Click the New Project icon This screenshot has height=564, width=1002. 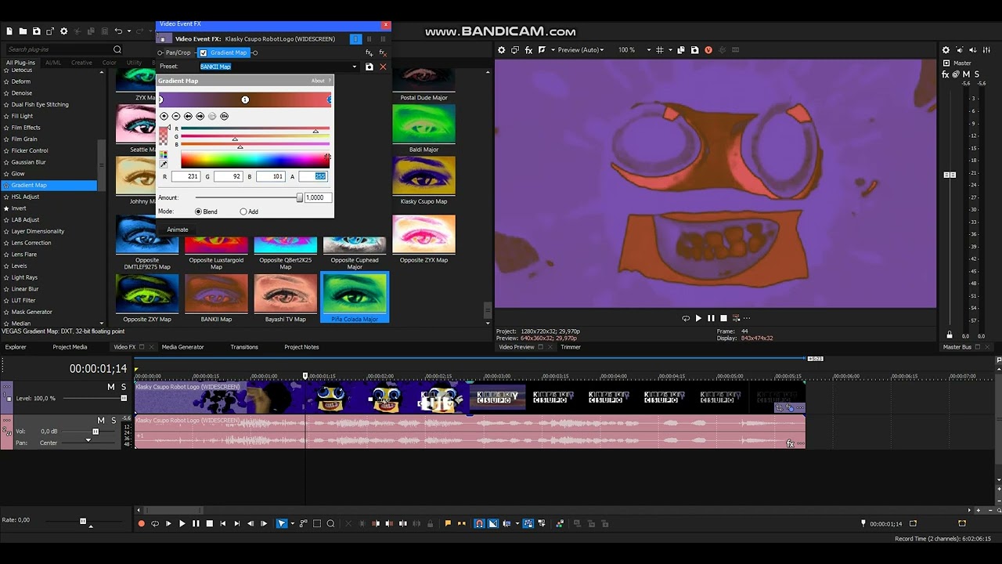point(9,31)
